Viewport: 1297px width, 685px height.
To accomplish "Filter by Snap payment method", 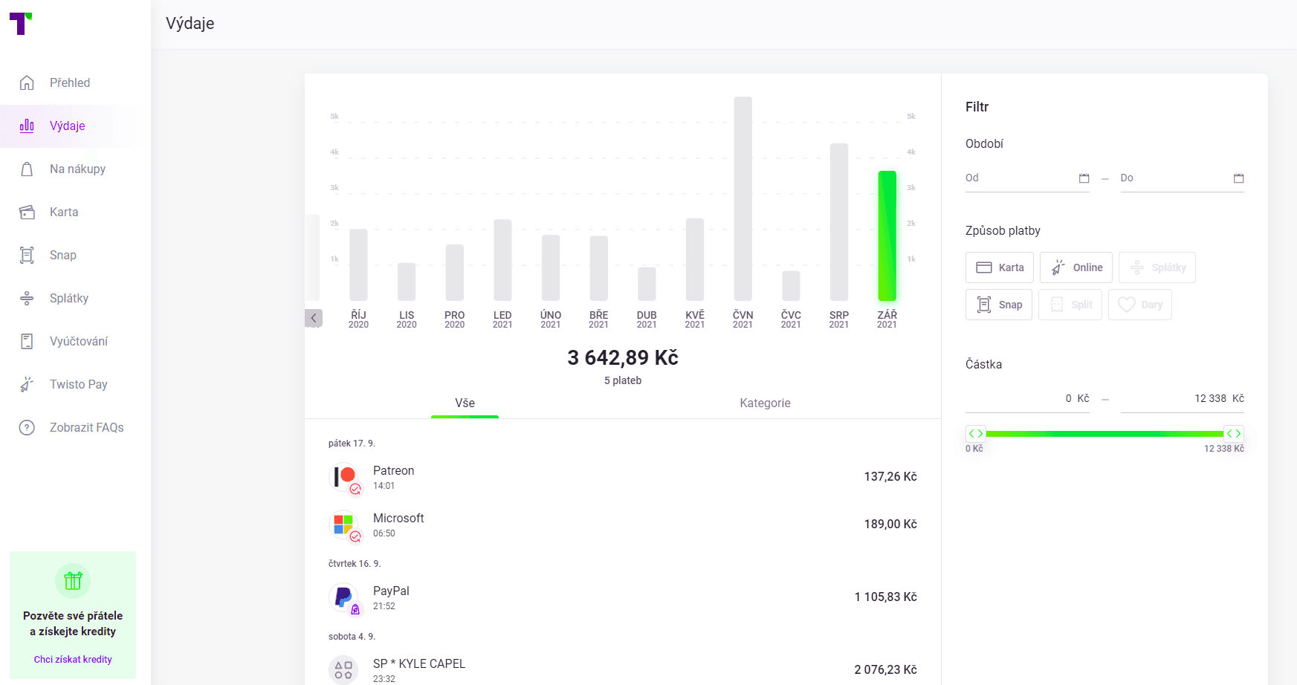I will click(999, 305).
